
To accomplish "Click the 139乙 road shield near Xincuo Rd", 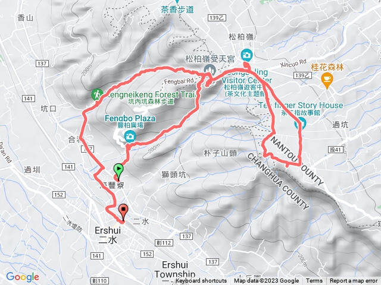I will tap(302, 75).
